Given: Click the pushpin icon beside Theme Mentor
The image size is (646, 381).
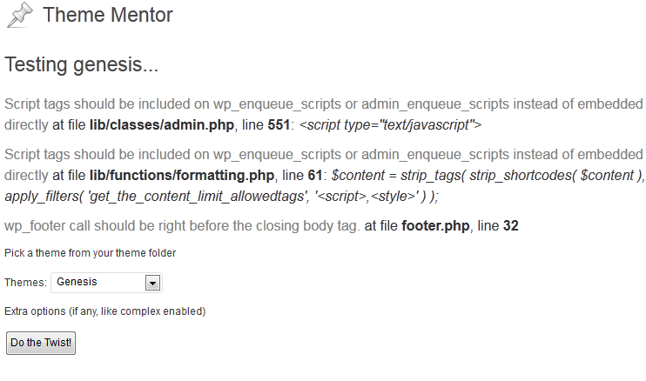Looking at the screenshot, I should pyautogui.click(x=20, y=16).
